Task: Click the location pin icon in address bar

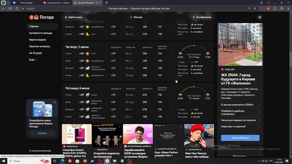Action: [250, 9]
